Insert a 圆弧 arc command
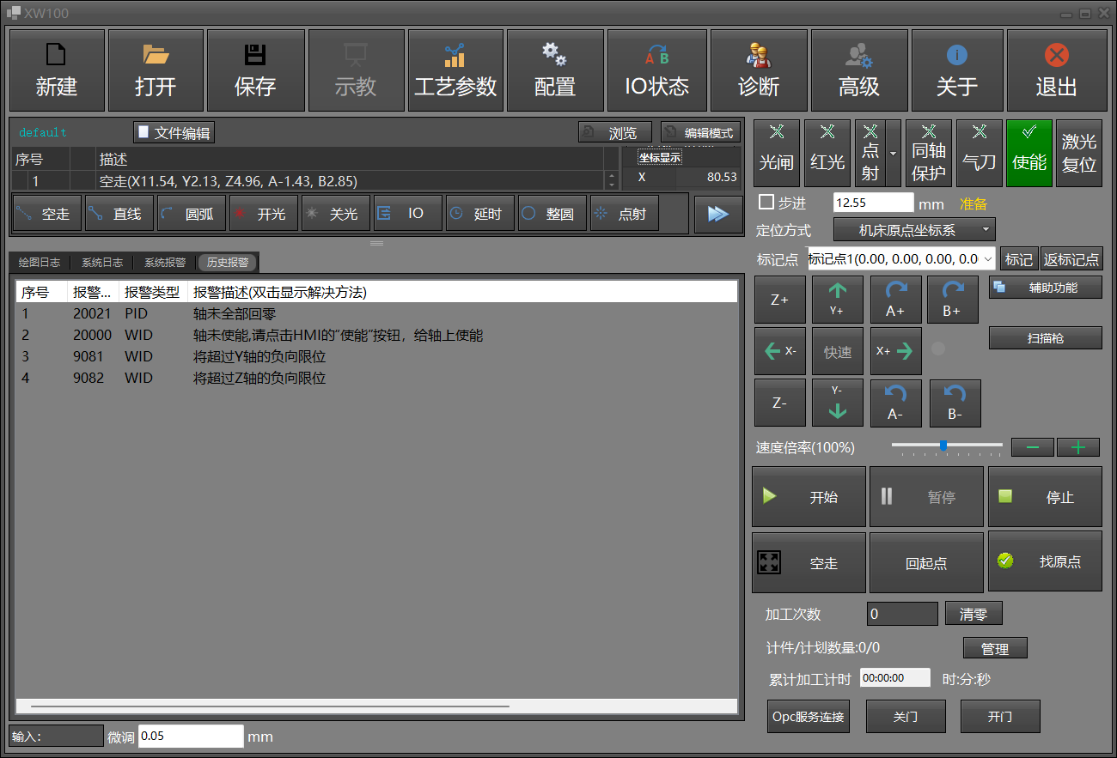1117x758 pixels. coord(192,214)
